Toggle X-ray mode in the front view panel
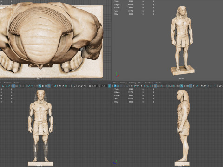Image resolution: width=223 pixels, height=167 pixels. (79, 86)
